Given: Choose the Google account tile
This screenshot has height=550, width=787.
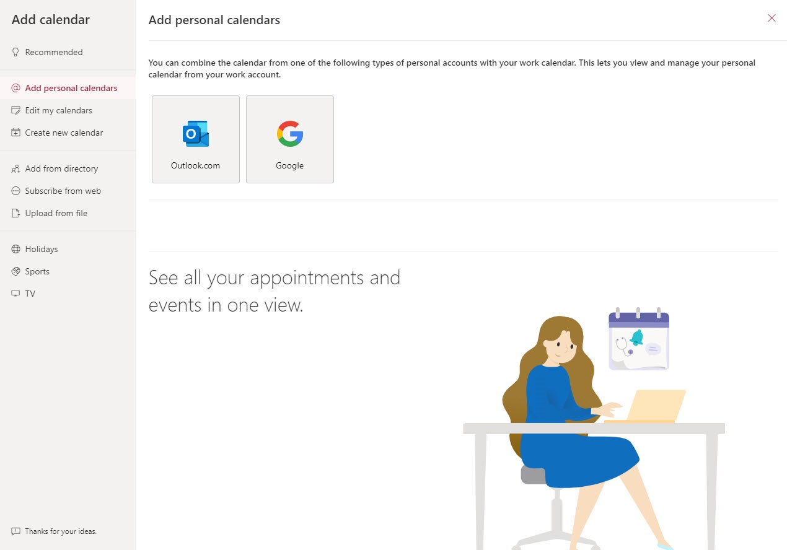Looking at the screenshot, I should coord(290,139).
